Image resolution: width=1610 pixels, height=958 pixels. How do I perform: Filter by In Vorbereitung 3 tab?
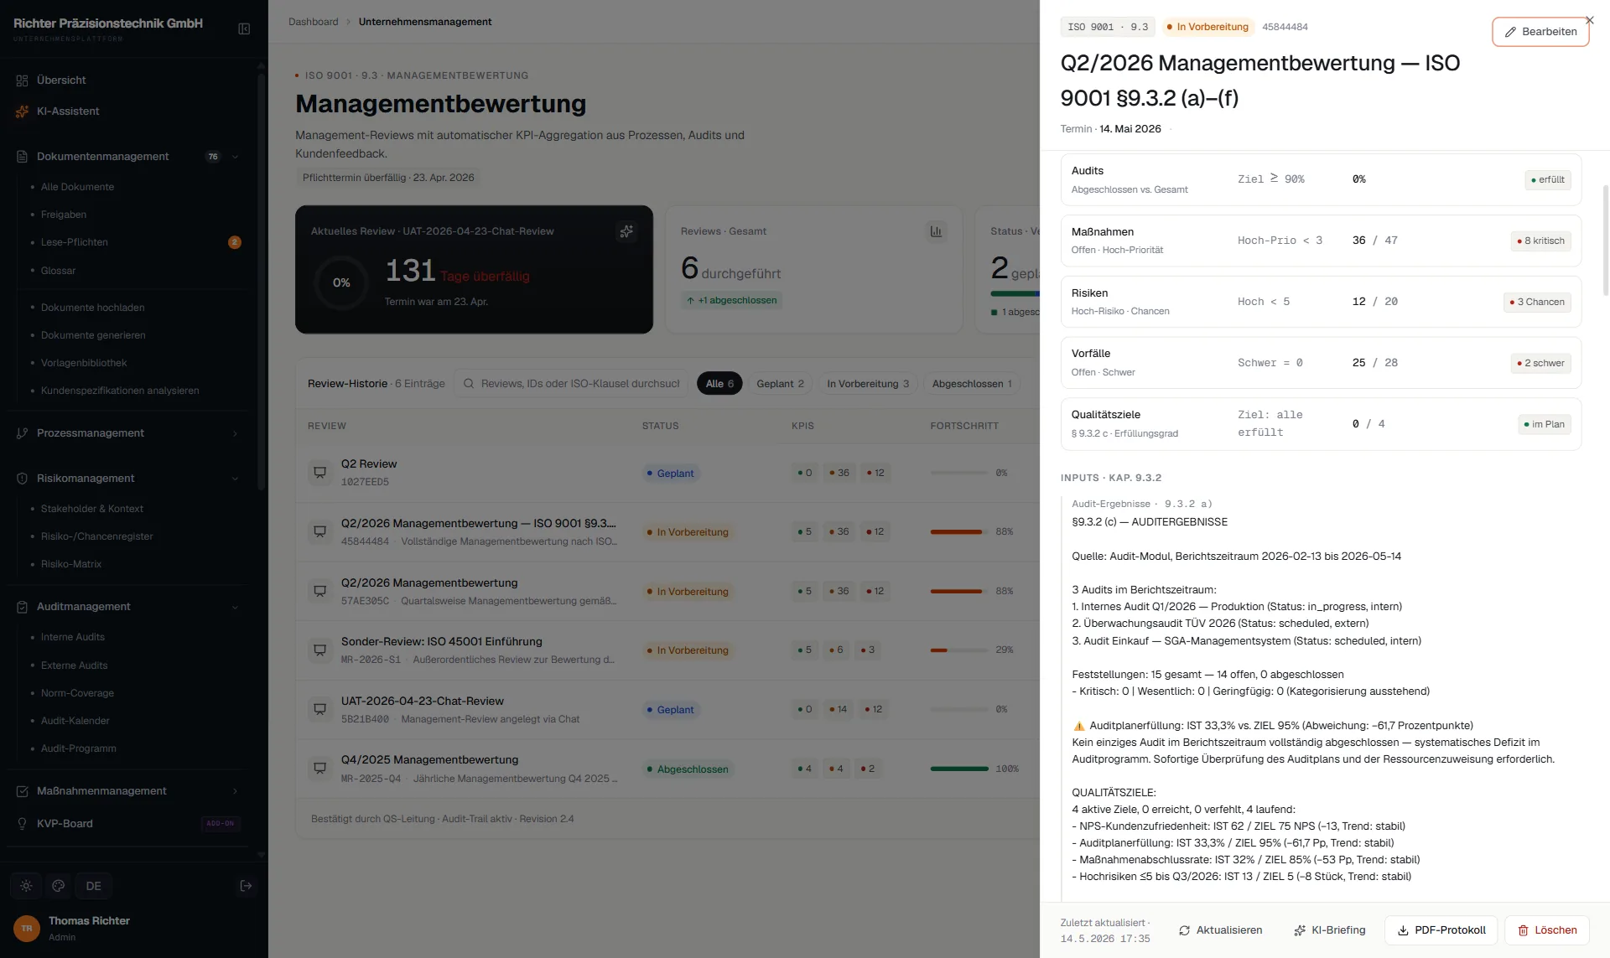pos(868,384)
